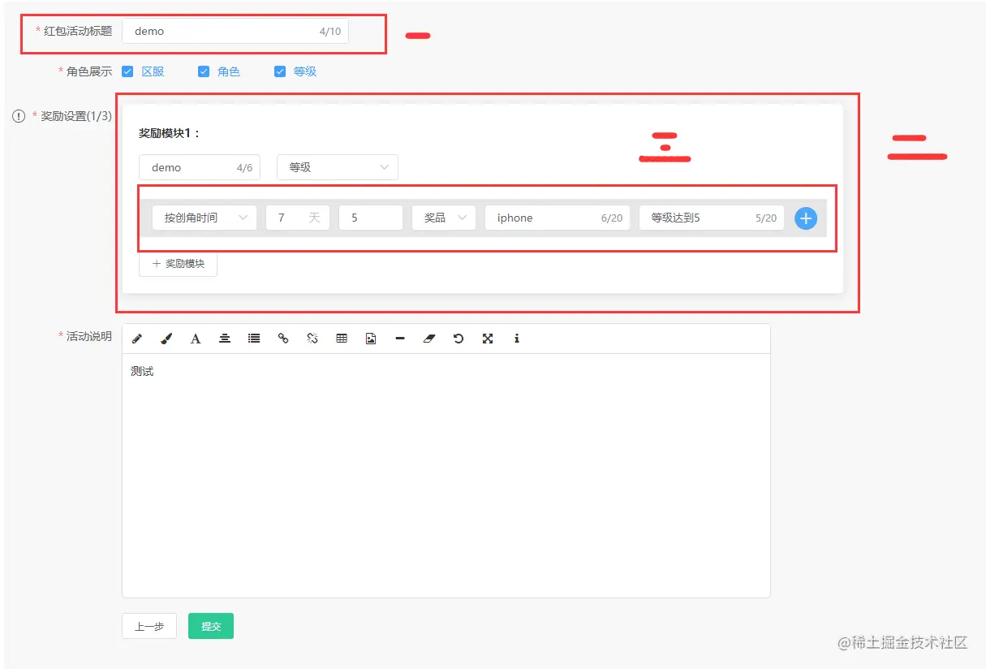Screen dimensions: 986x669
Task: Click the 上一步 button
Action: [x=149, y=626]
